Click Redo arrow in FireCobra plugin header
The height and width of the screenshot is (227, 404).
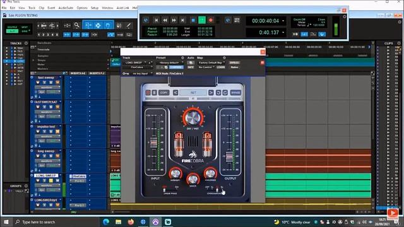[225, 93]
